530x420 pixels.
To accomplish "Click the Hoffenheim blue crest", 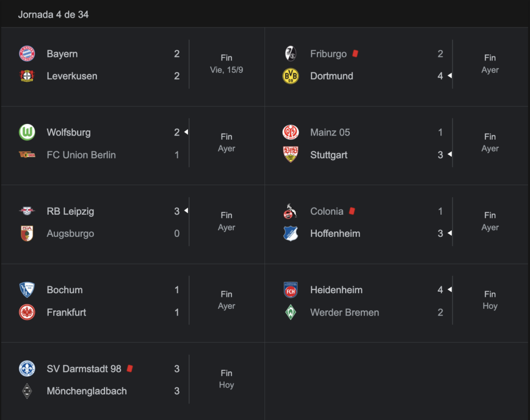I will pos(291,233).
